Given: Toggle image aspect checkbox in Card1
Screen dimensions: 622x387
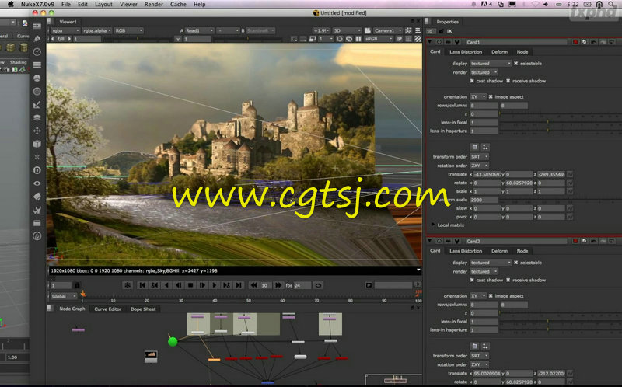Looking at the screenshot, I should (x=491, y=96).
